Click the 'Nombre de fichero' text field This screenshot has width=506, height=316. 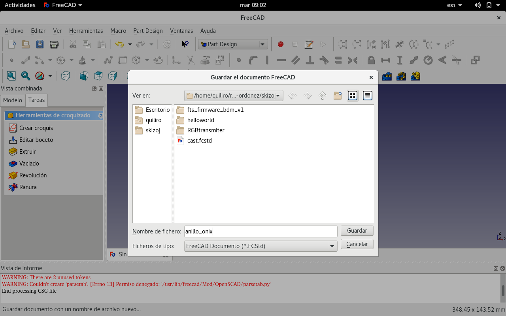click(261, 231)
